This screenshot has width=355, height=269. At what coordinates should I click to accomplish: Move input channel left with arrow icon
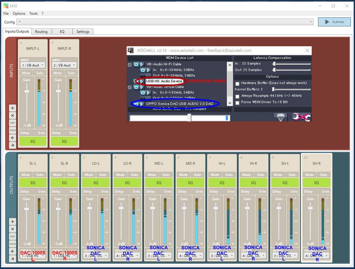point(12,138)
